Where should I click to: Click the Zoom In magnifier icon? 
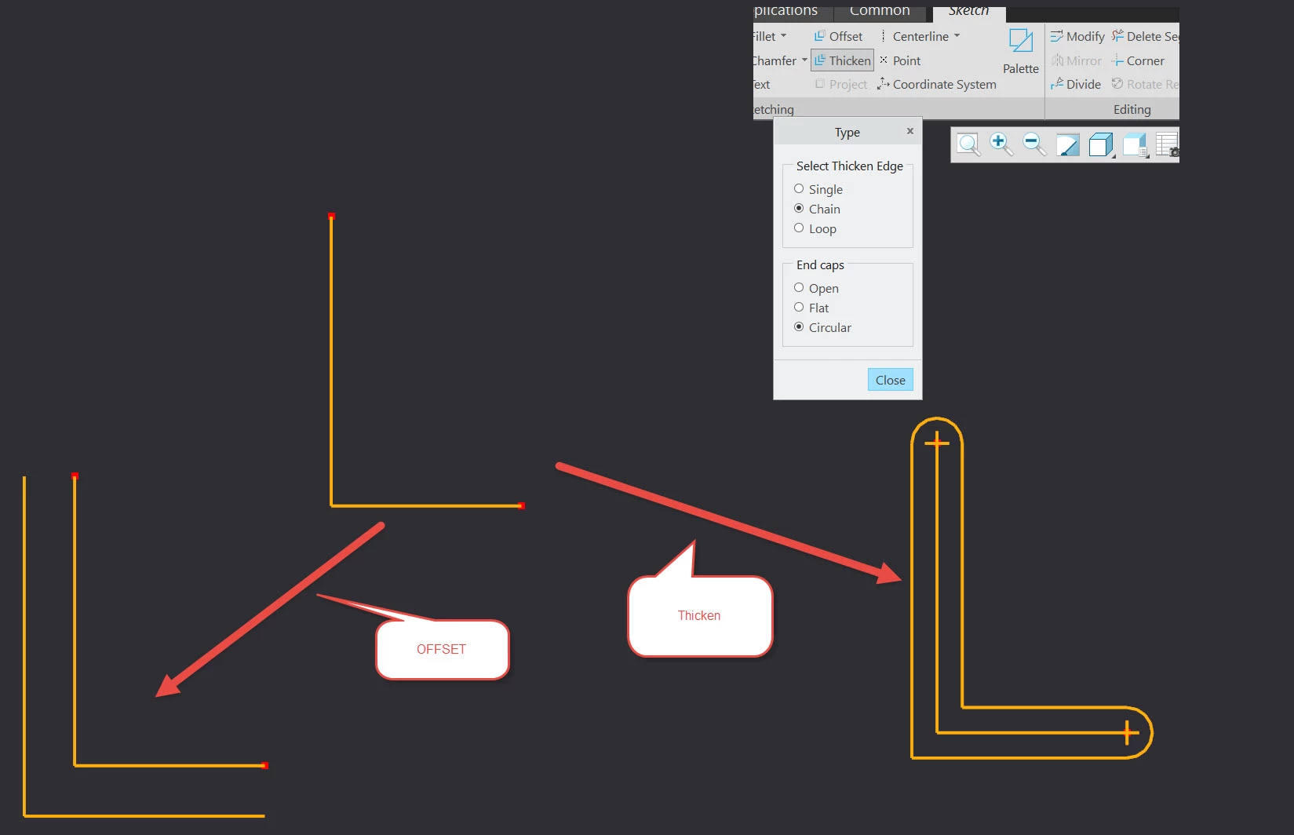(1001, 144)
